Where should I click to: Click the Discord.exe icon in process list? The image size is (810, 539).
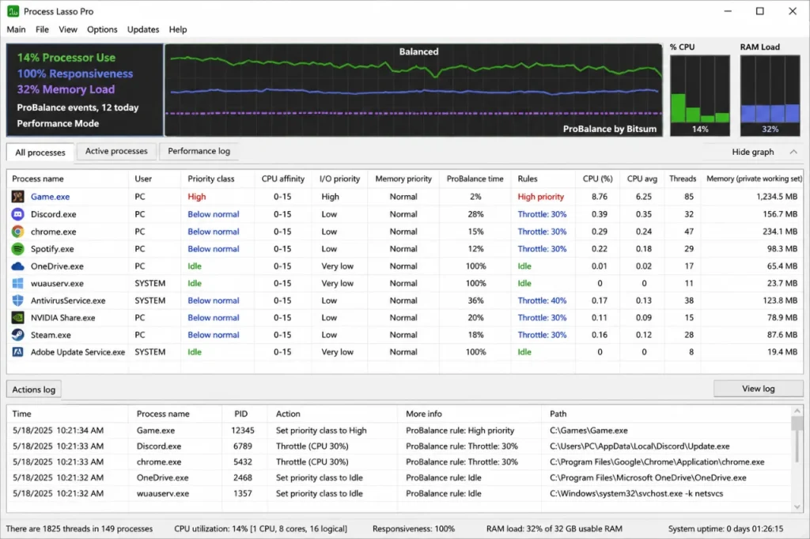point(17,214)
